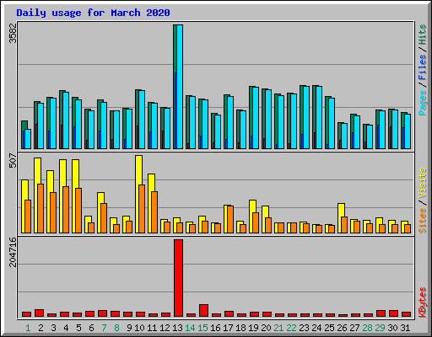This screenshot has width=432, height=337.
Task: Click day 13 on the x-axis
Action: tap(177, 328)
